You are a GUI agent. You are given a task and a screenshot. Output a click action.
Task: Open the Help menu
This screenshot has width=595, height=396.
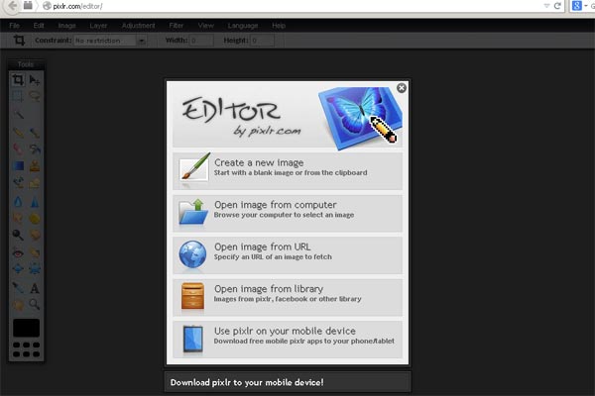279,26
